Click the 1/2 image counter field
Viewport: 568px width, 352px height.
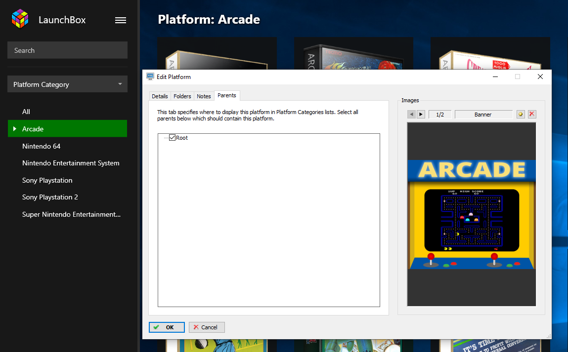coord(440,115)
